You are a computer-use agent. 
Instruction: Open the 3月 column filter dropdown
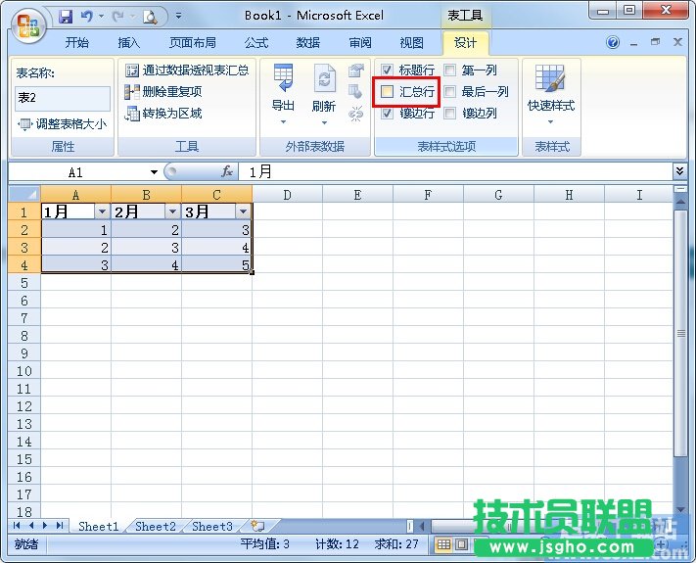243,211
